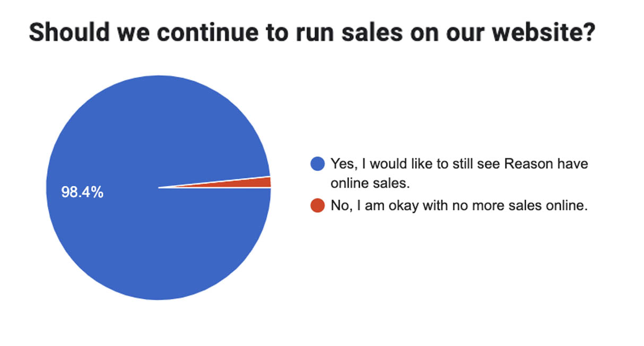This screenshot has height=346, width=644.
Task: Click the word 'okay' in the No legend entry
Action: (404, 206)
